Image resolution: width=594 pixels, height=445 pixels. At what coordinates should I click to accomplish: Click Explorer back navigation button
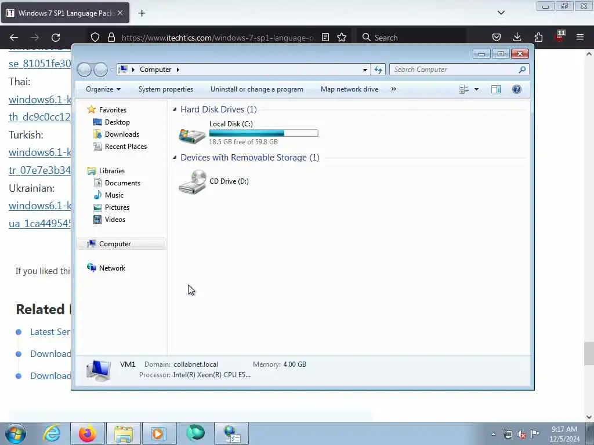coord(85,70)
